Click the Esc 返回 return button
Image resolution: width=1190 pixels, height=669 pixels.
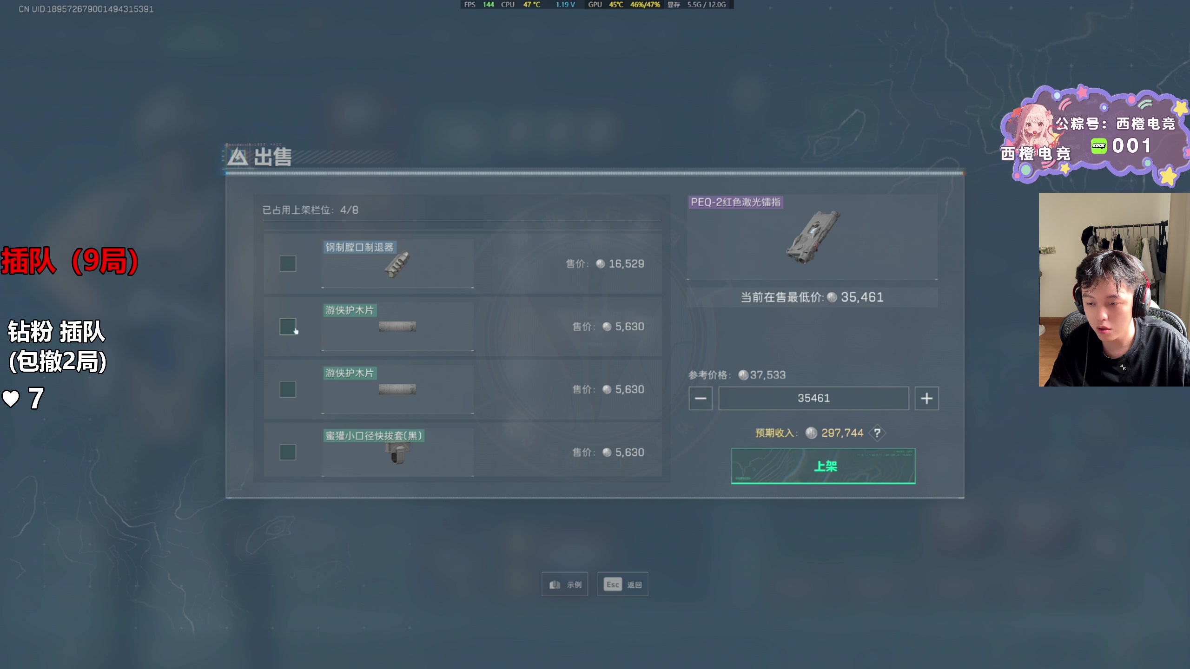[622, 584]
